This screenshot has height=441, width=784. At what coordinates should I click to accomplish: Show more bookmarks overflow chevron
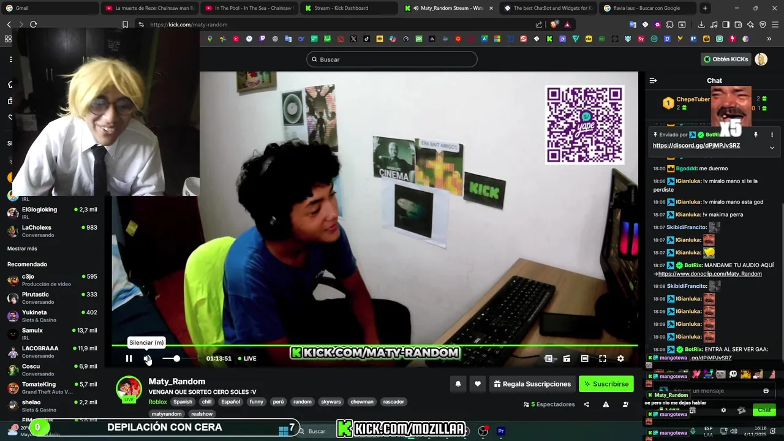pyautogui.click(x=769, y=39)
